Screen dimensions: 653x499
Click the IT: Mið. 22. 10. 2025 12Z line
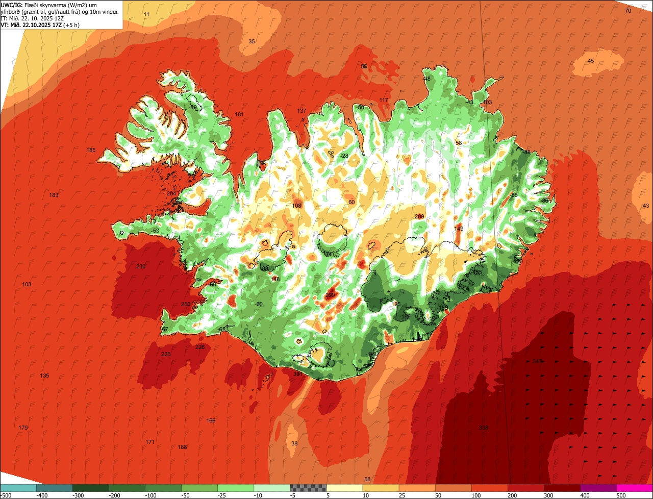[32, 18]
